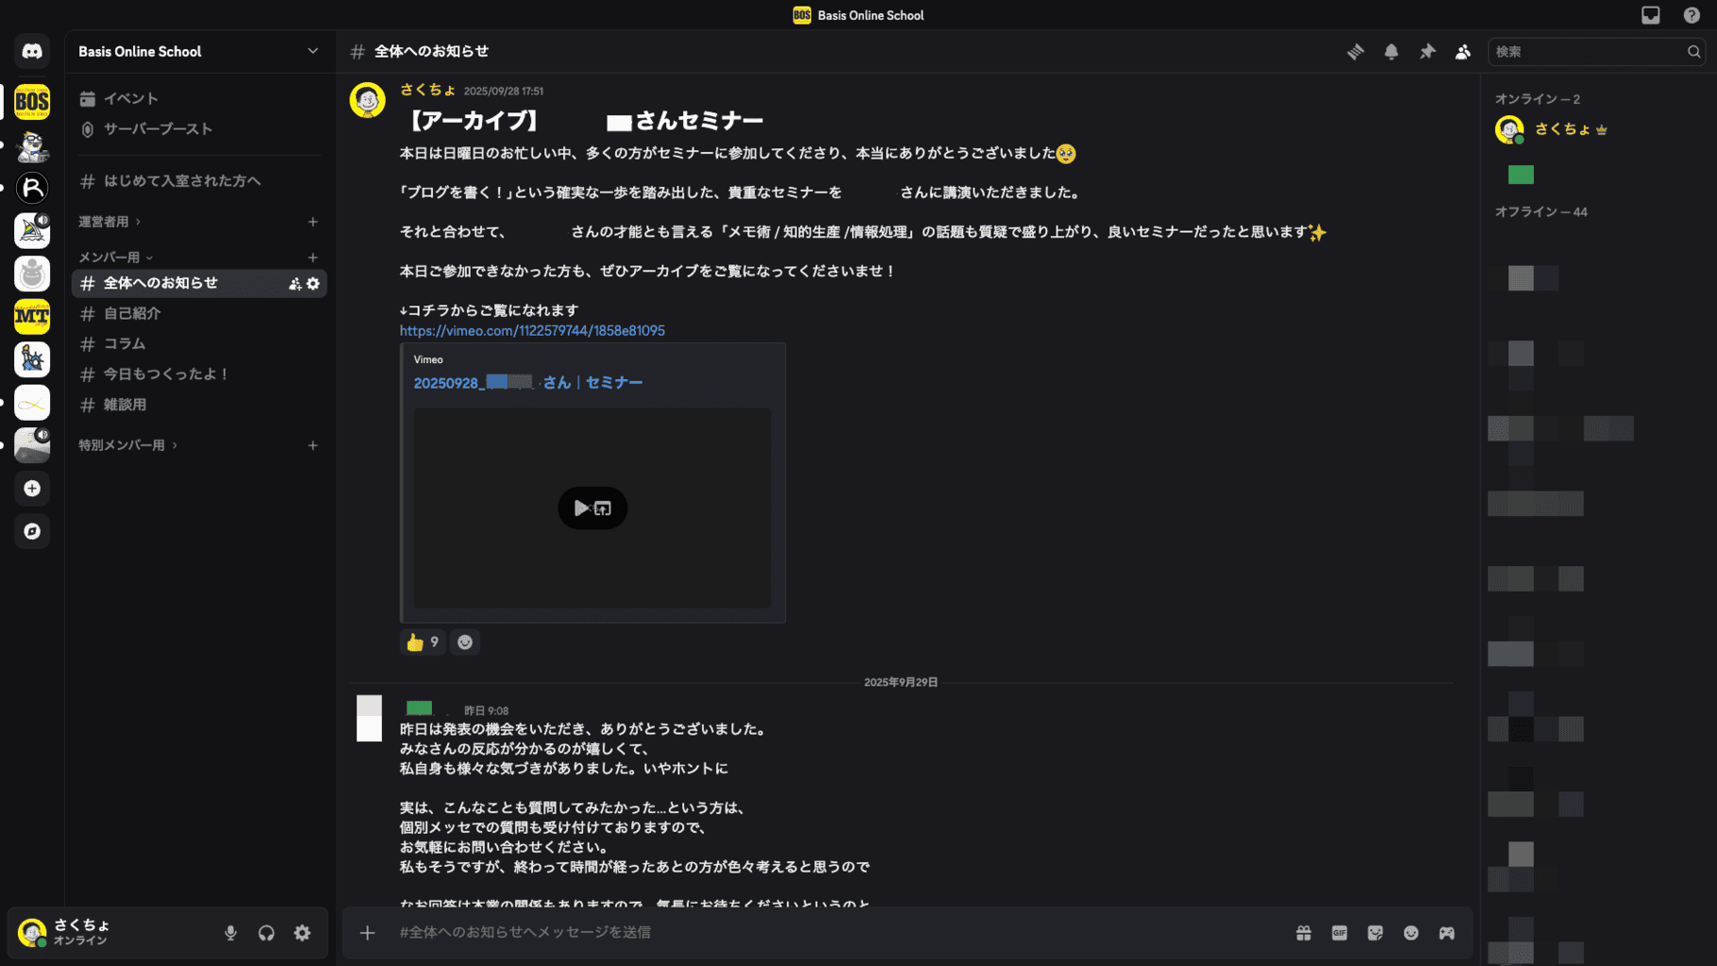Screen dimensions: 1717x966
Task: Expand the 運営者用 category
Action: click(x=104, y=222)
